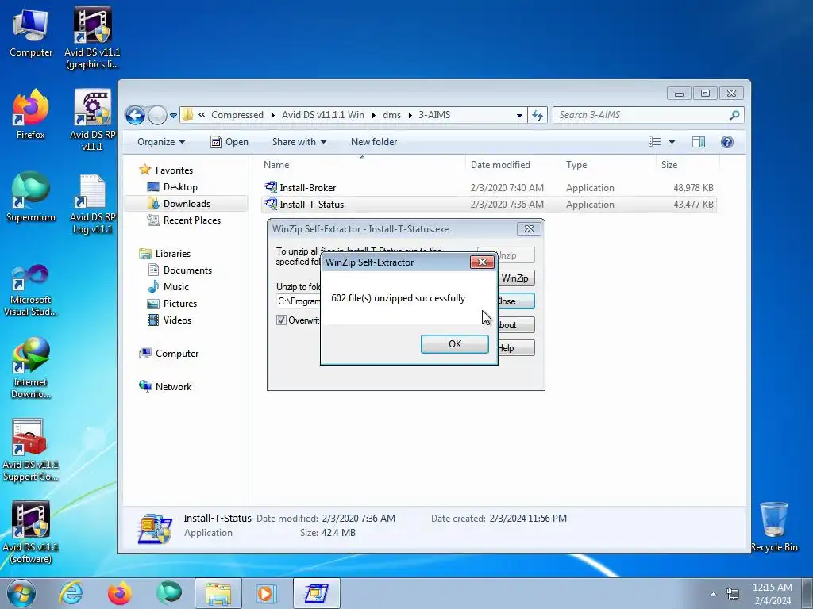Open the Avid DS RP Log v11.1 file

coord(92,204)
